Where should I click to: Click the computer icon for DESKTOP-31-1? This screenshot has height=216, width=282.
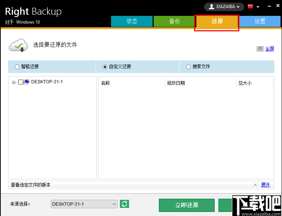coord(26,82)
